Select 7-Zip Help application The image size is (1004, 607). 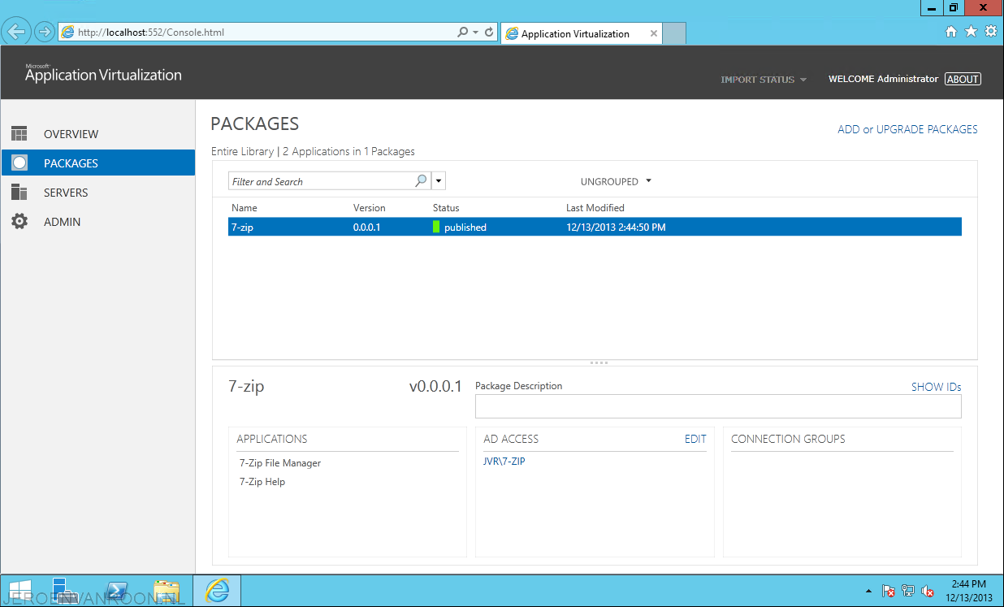click(262, 482)
